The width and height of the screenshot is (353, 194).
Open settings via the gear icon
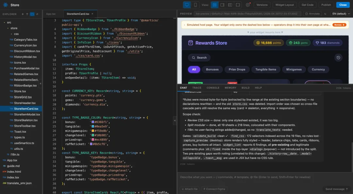(x=248, y=5)
